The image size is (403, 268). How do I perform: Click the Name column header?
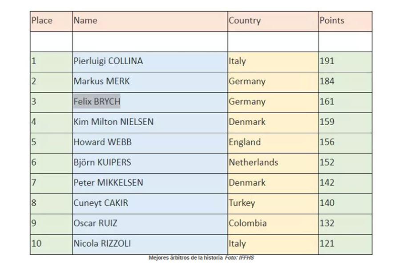click(85, 20)
